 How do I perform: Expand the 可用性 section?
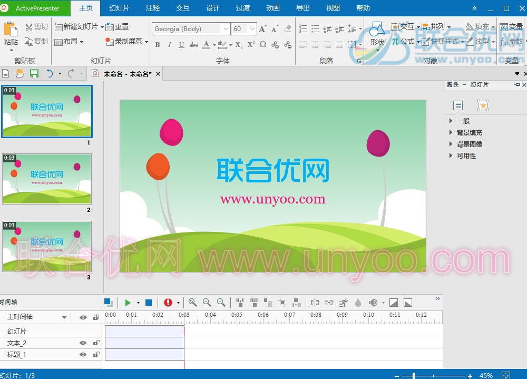coord(451,156)
